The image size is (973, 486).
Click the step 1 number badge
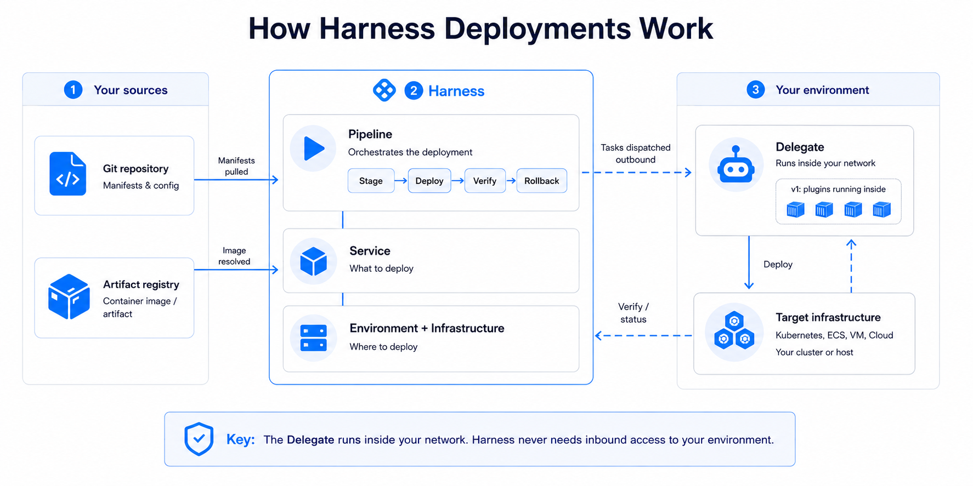[73, 89]
